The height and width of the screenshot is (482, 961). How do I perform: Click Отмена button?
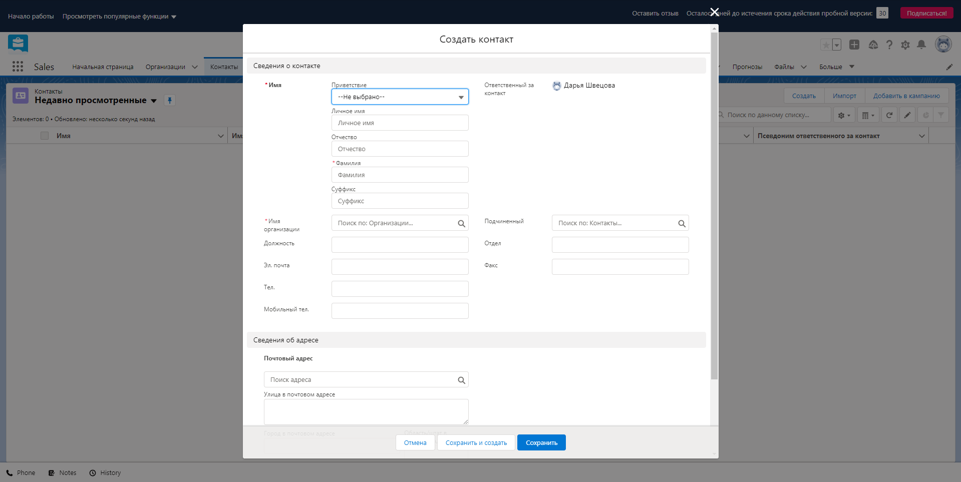click(x=415, y=442)
